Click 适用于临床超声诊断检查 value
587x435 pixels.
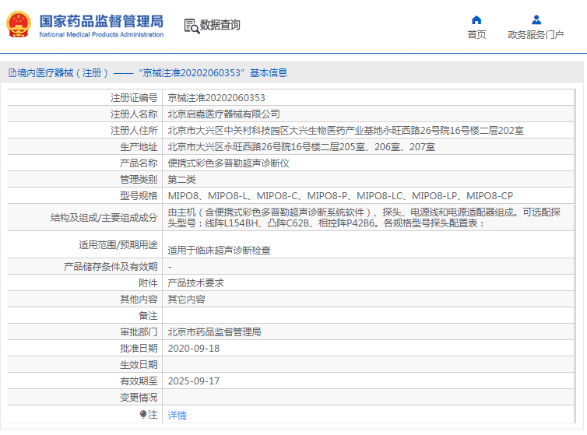pos(219,250)
